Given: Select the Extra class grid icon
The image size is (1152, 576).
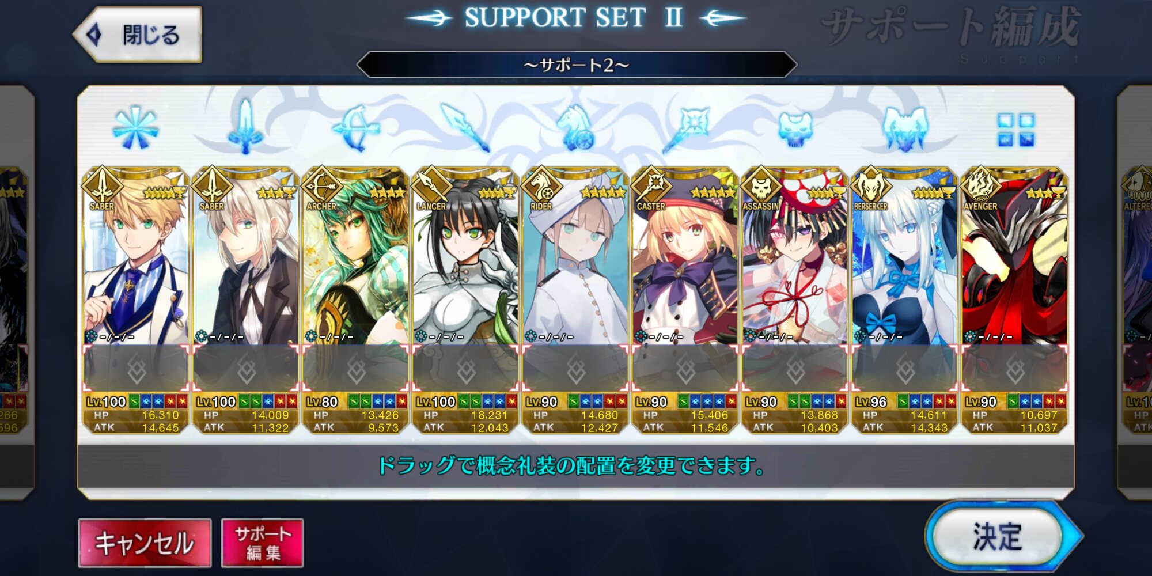Looking at the screenshot, I should tap(1016, 130).
